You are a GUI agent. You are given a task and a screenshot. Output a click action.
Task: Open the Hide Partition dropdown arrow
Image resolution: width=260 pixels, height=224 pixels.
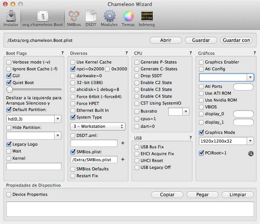click(58, 135)
